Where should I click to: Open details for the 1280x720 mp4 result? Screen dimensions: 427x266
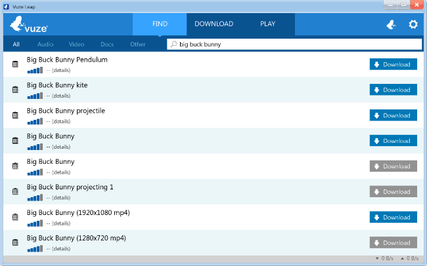click(61, 249)
